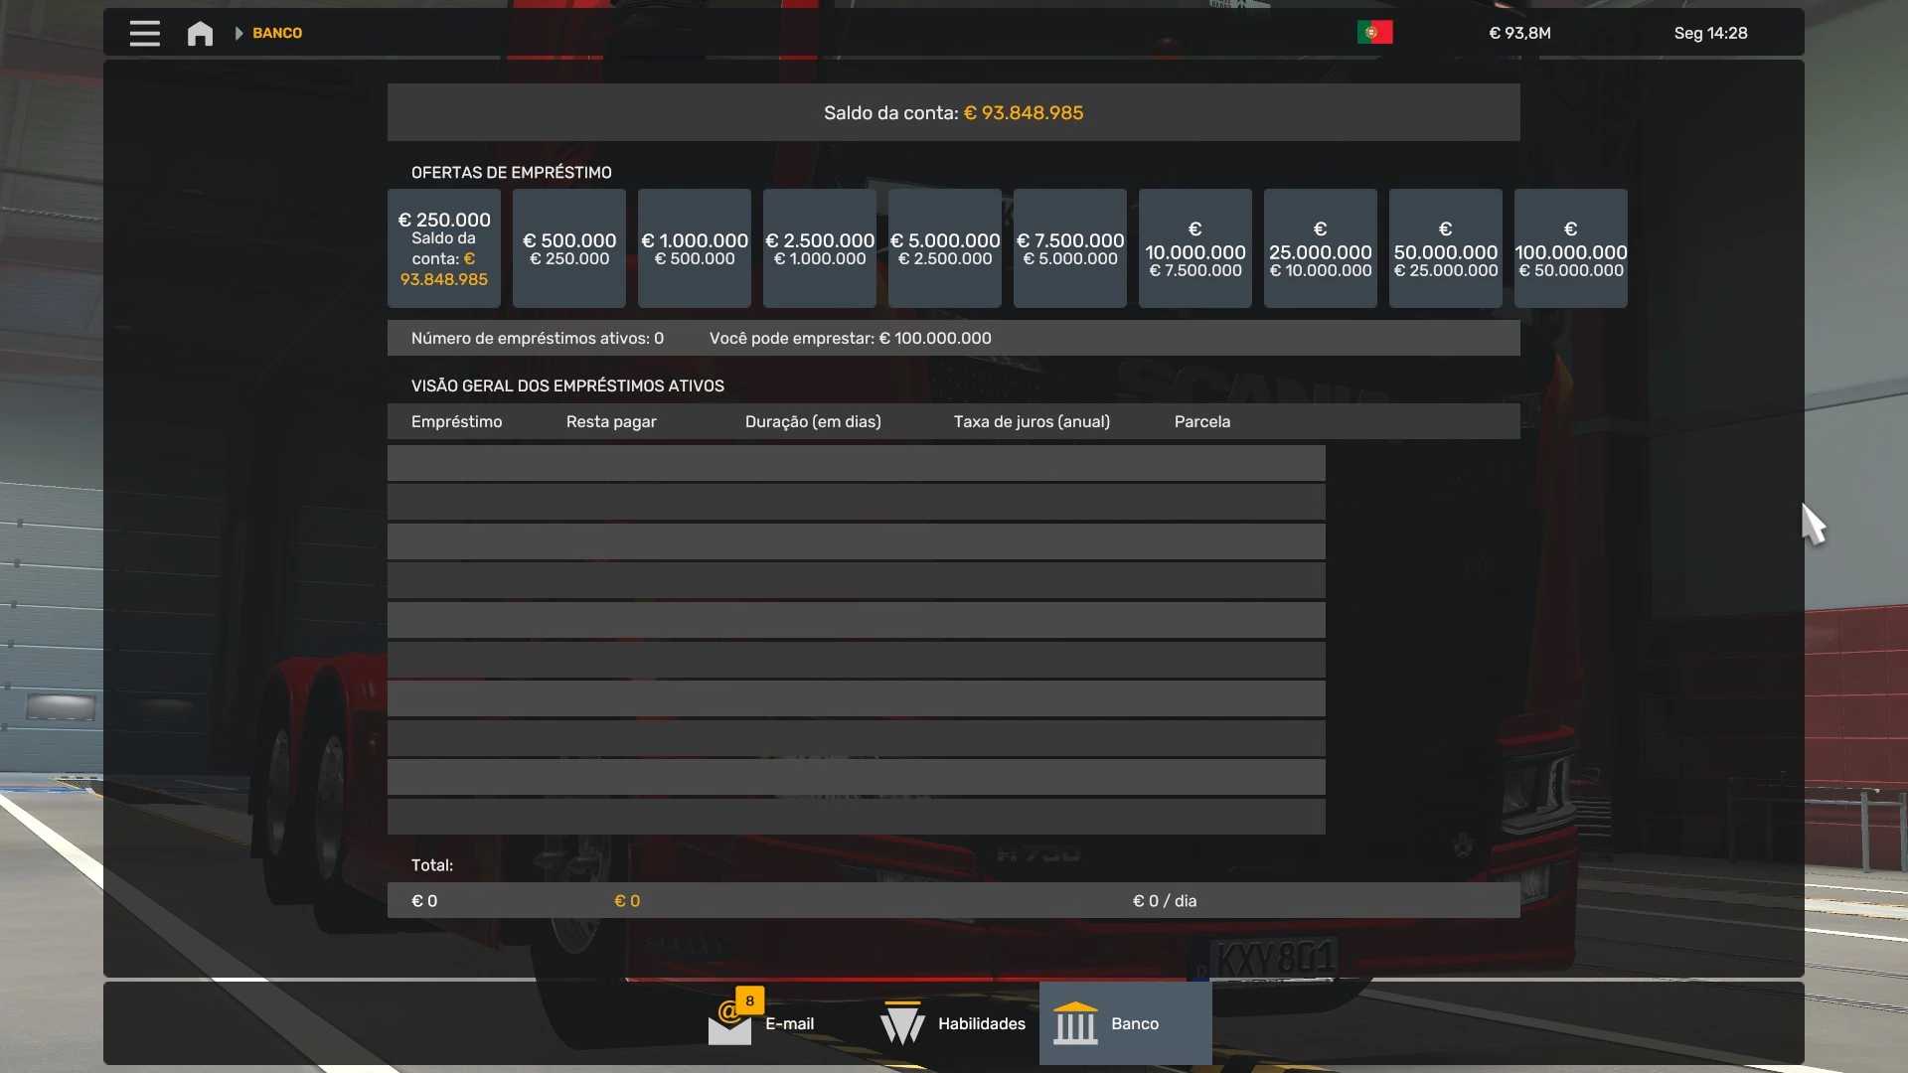The width and height of the screenshot is (1908, 1073).
Task: Pick the € 7.500.000 loan offer
Action: tap(1070, 248)
